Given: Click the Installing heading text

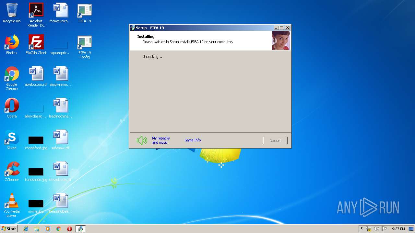Looking at the screenshot, I should click(x=146, y=37).
